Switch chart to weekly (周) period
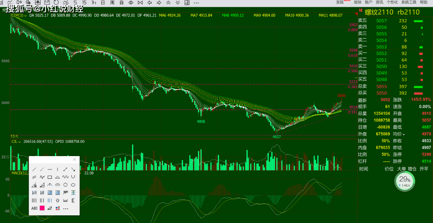433x223 pixels. click(x=112, y=3)
